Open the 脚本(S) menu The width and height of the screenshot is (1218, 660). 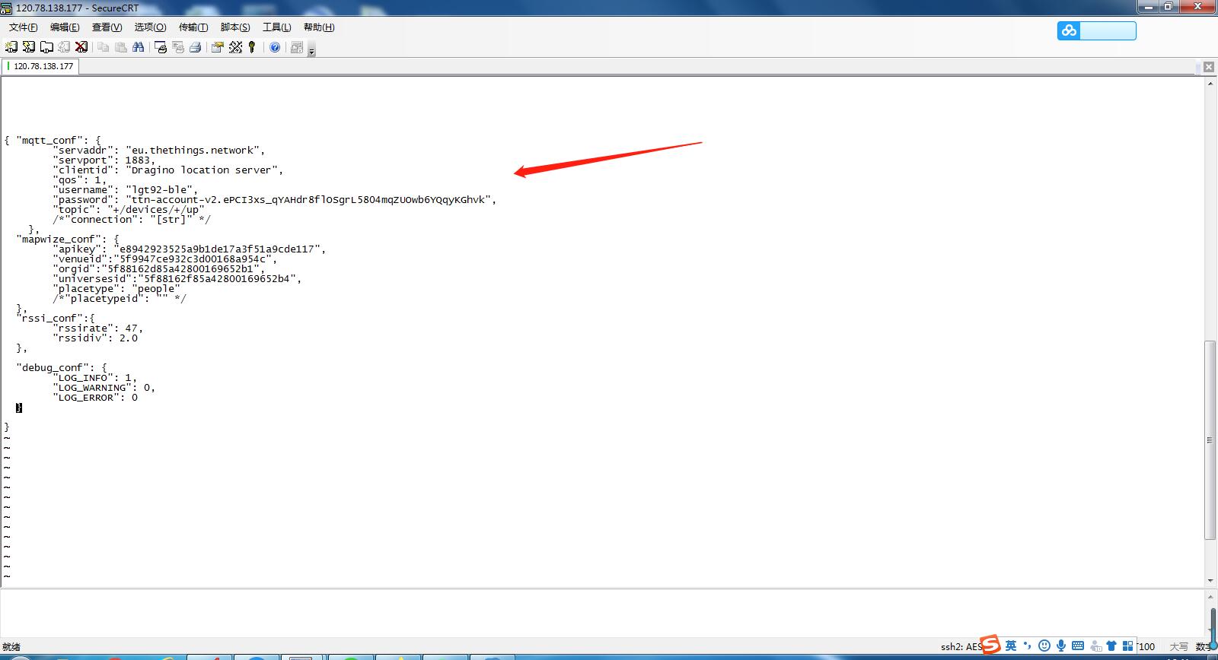click(x=235, y=27)
